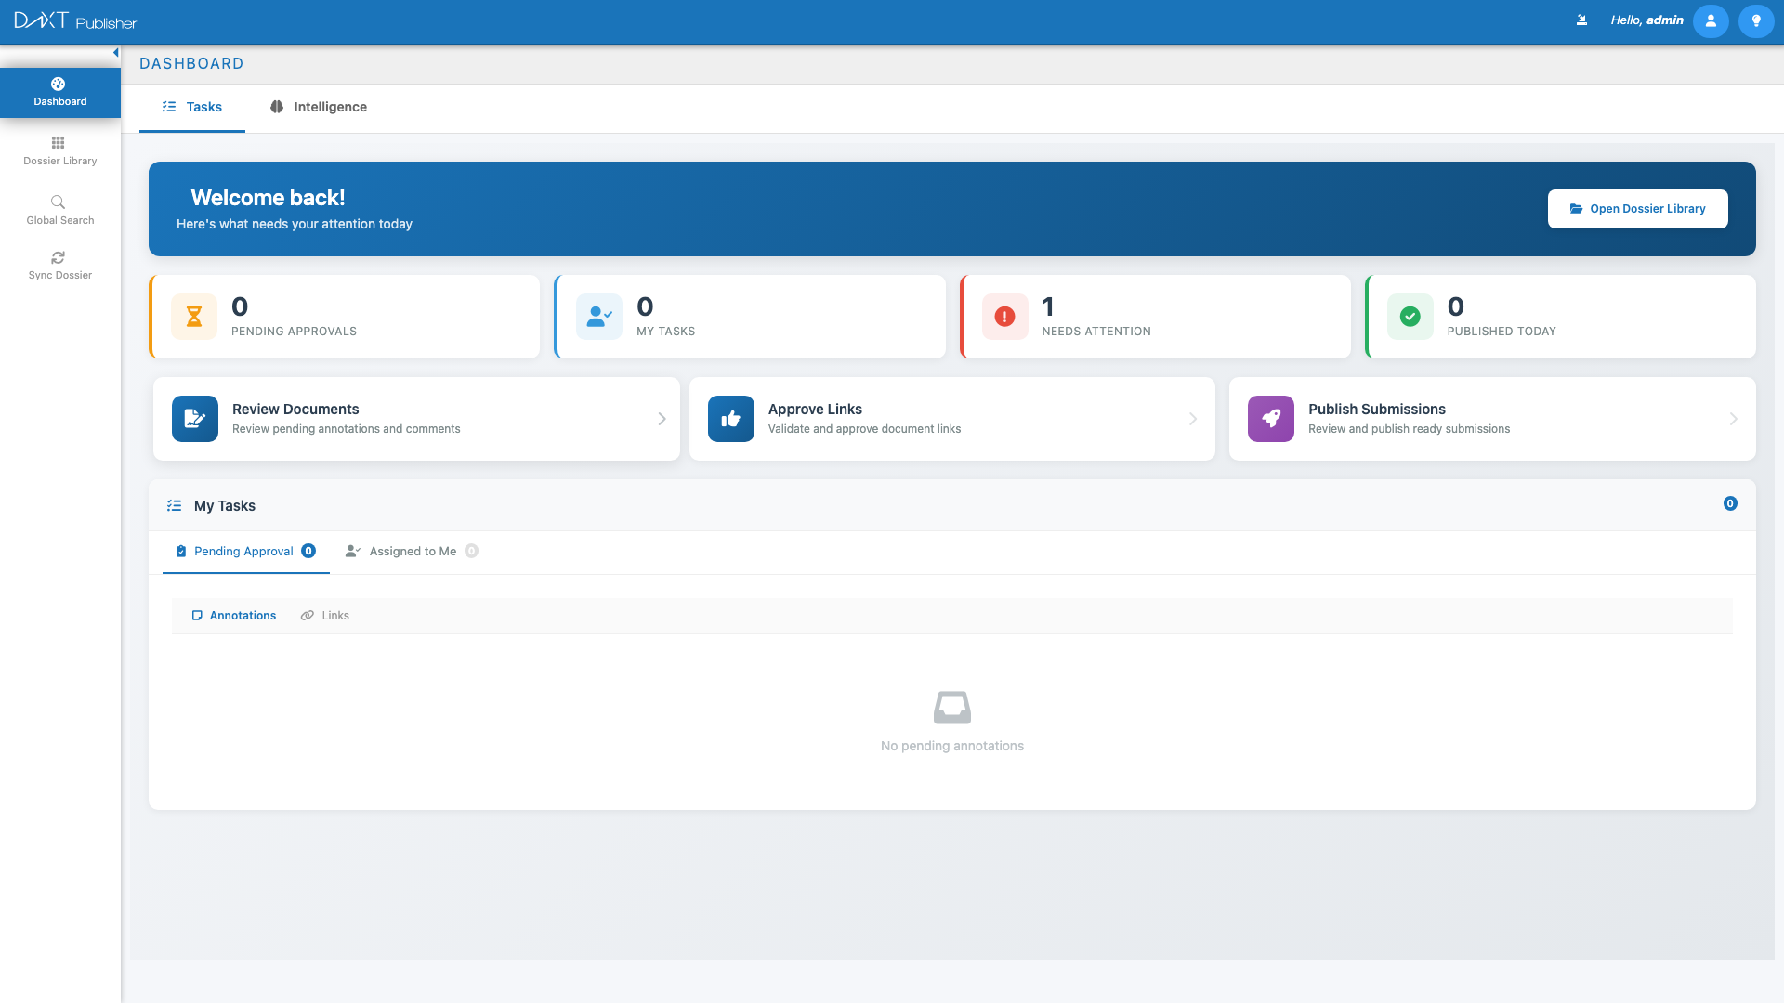
Task: Switch to the Assigned to Me tab
Action: [x=412, y=551]
